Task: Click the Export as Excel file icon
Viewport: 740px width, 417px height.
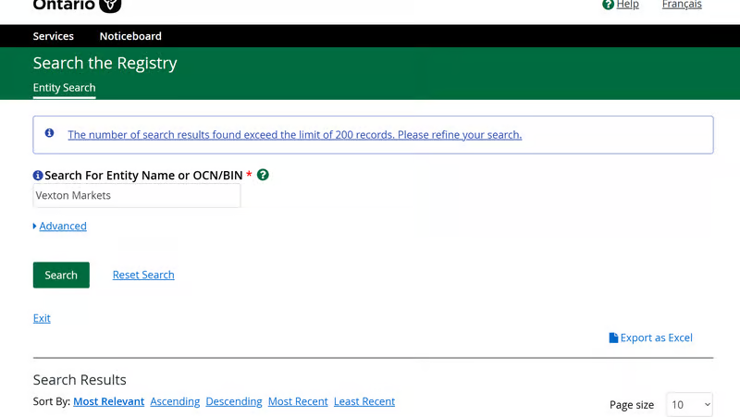Action: [613, 337]
